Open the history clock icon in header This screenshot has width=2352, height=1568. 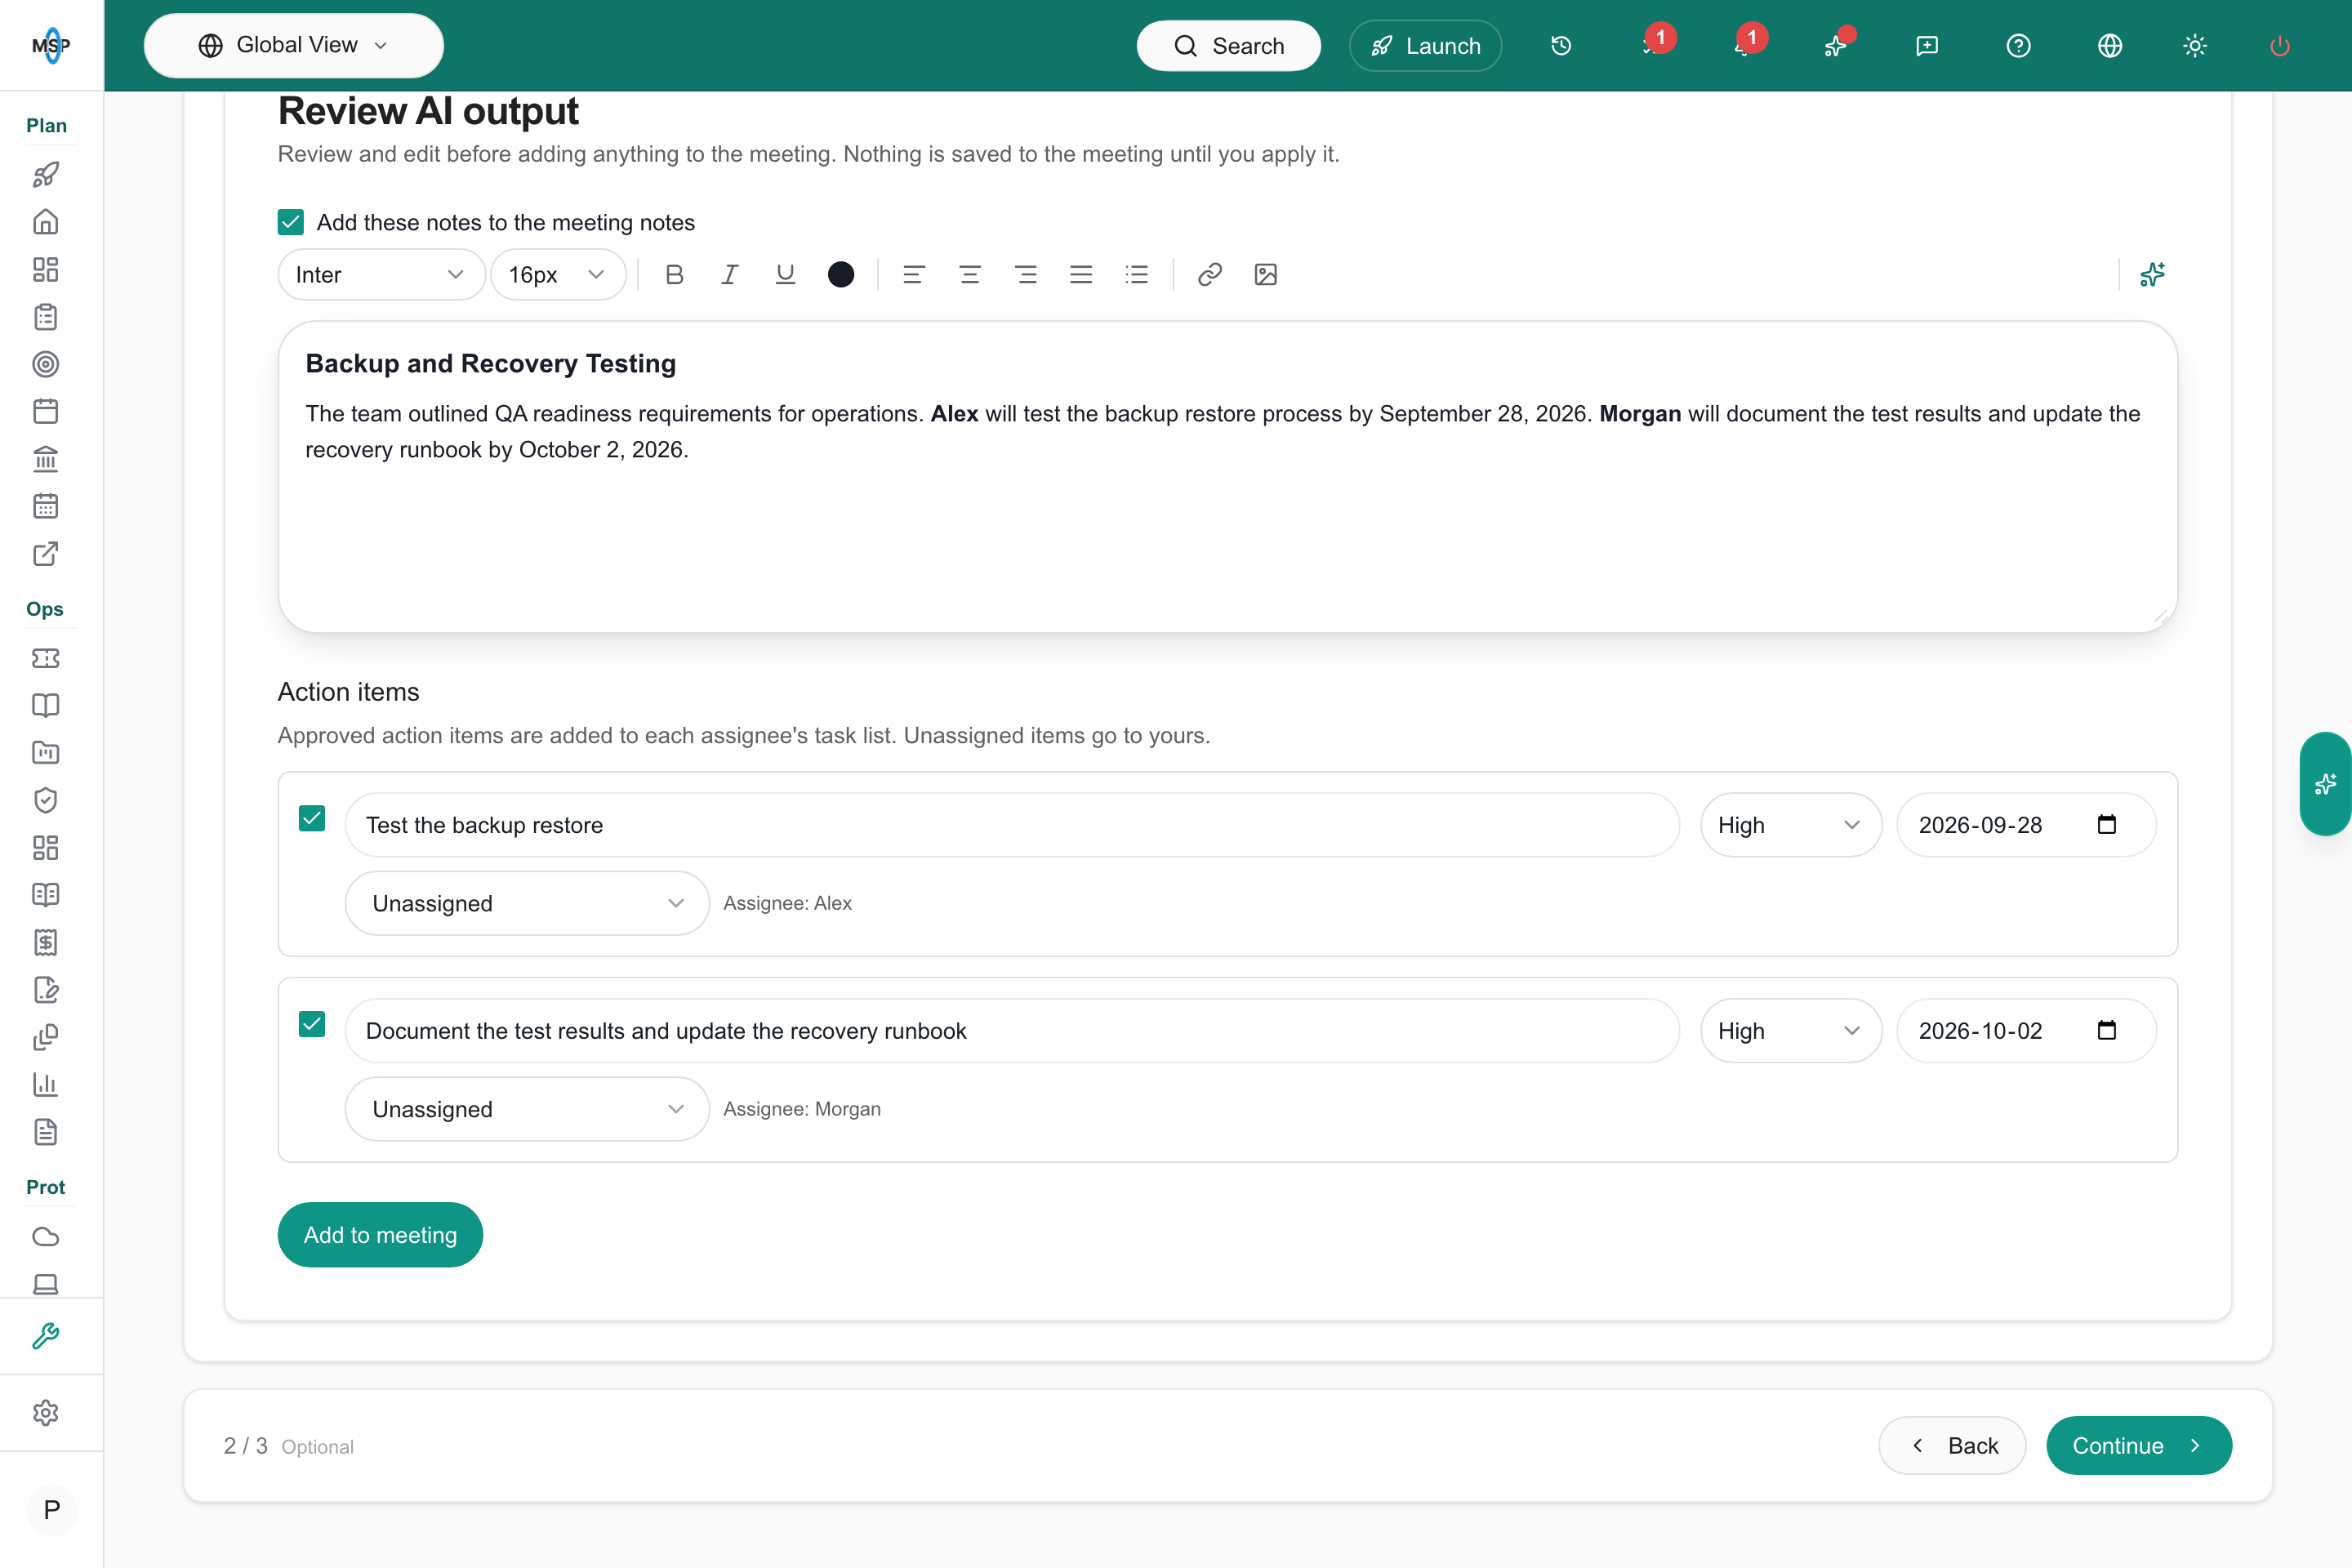(x=1561, y=46)
